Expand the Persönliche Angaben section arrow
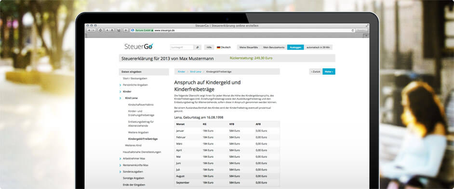454x189 pixels. pos(120,85)
